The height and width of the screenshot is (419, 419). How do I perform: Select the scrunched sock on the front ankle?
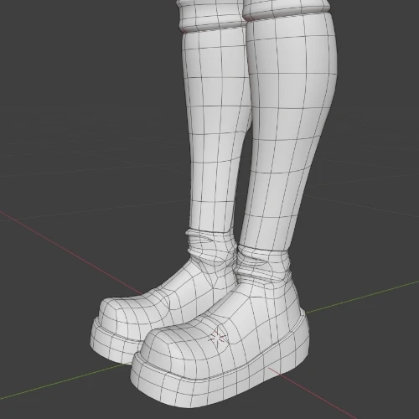(264, 266)
